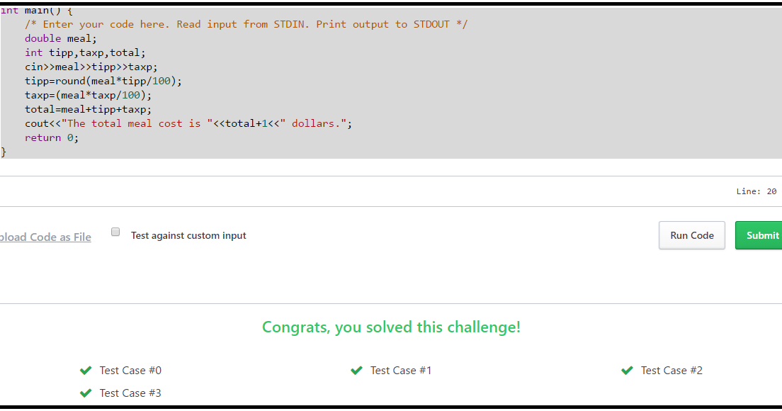Select the Test Case #2 result
Screen dimensions: 782x411
(671, 370)
